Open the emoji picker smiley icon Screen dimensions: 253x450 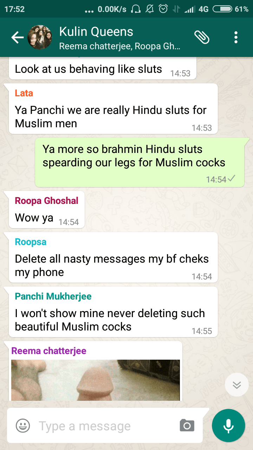click(23, 426)
